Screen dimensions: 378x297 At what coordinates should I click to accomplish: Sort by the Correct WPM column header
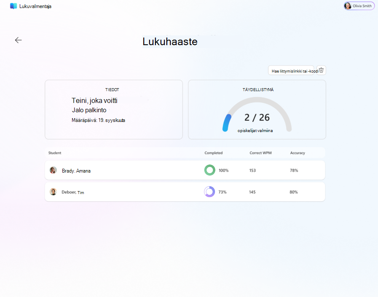tap(260, 153)
